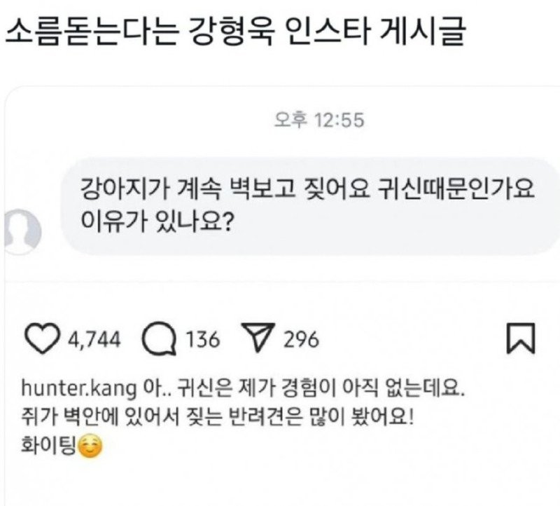Click the 296 shares count
This screenshot has width=560, height=506.
pos(302,341)
